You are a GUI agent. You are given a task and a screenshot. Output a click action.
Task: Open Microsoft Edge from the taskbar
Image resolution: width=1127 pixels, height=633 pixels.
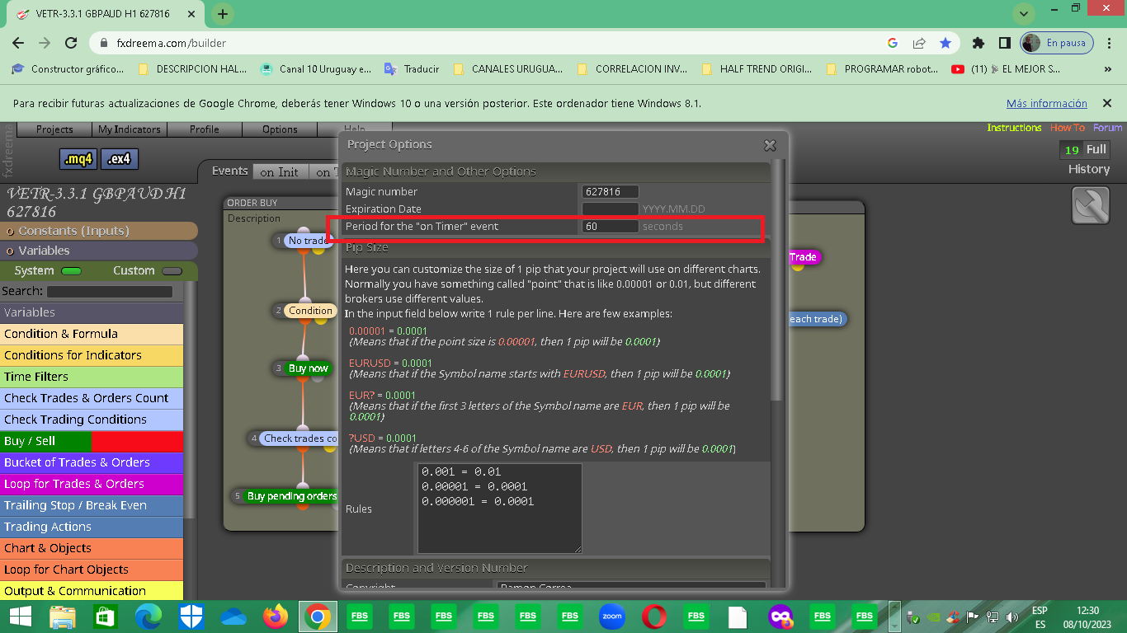(x=149, y=616)
